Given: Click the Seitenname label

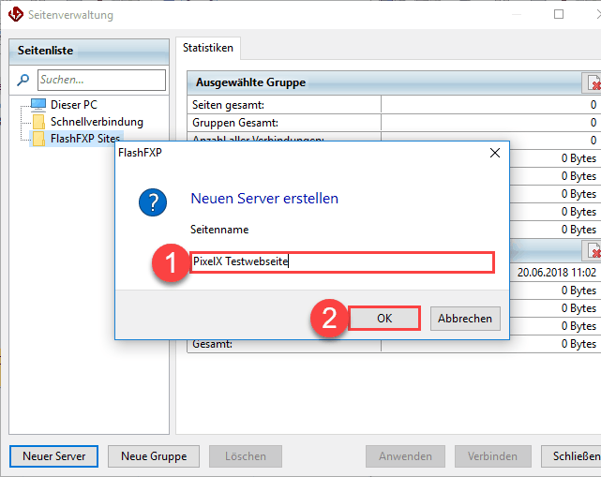Looking at the screenshot, I should coord(219,230).
